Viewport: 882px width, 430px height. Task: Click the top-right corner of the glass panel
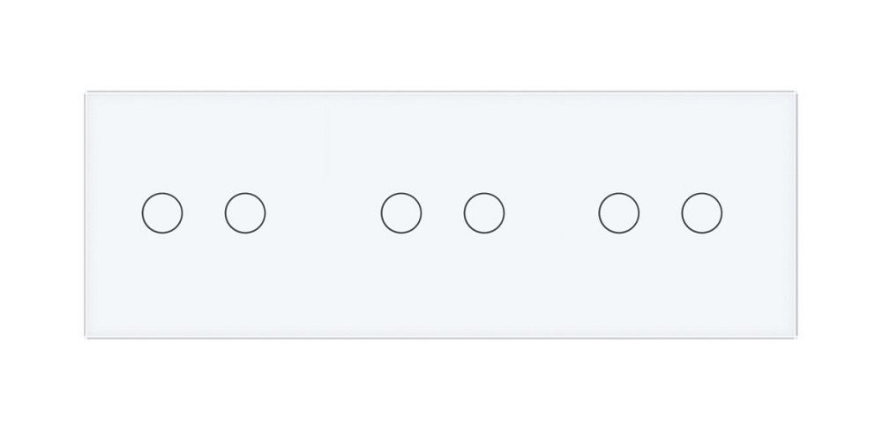coord(796,93)
